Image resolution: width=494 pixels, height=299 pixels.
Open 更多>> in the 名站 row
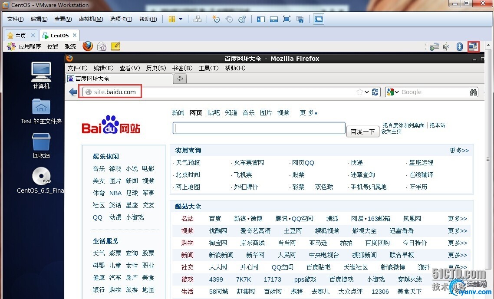(x=458, y=219)
